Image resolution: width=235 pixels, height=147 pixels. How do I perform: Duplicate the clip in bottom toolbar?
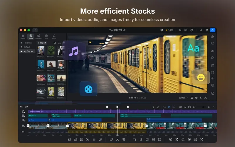111,139
